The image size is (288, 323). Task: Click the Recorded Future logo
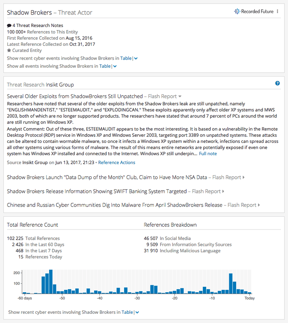pyautogui.click(x=254, y=12)
